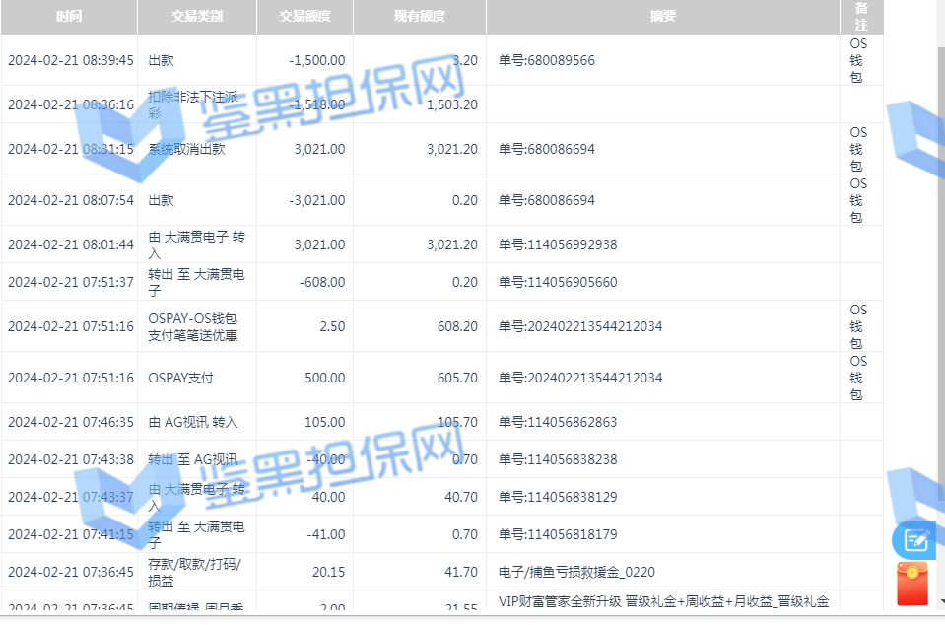The image size is (945, 625).
Task: Click the 由 AG视讯 转入 entry
Action: [x=192, y=422]
